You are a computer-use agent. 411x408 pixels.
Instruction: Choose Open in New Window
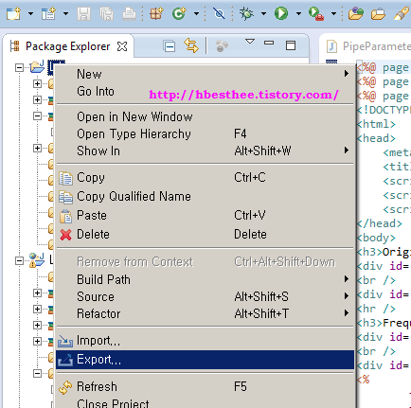205,117
